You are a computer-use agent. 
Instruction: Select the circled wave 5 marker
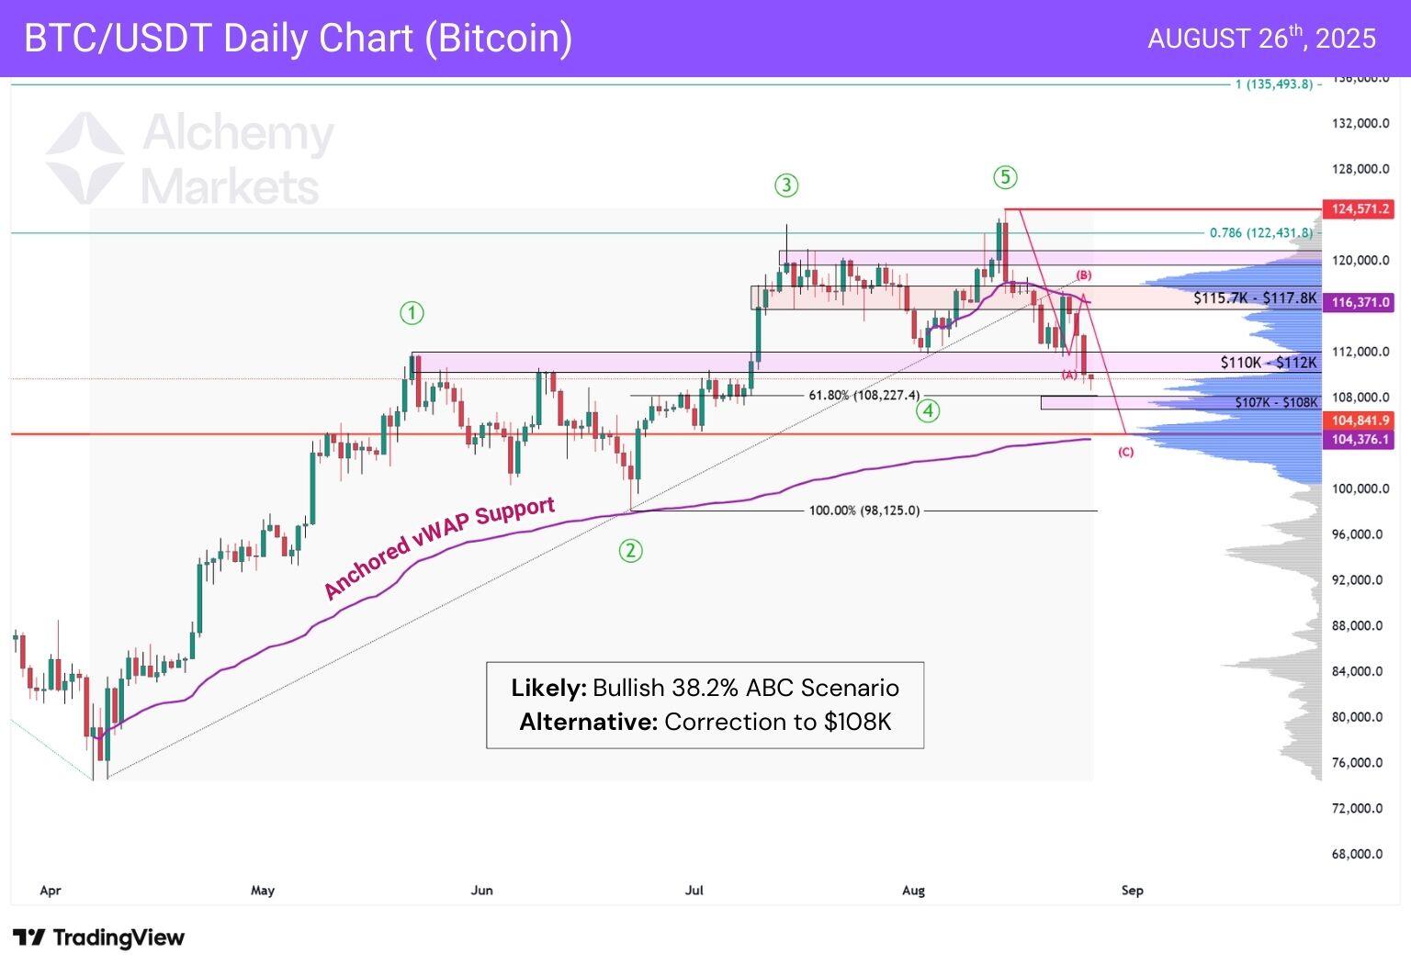[1006, 176]
